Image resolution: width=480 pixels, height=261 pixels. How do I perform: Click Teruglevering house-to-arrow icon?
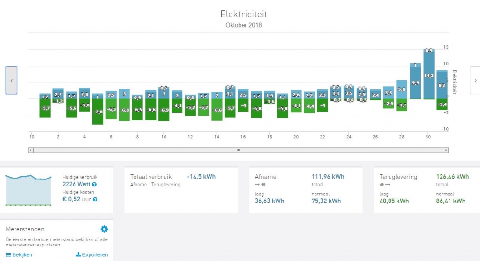(x=385, y=185)
